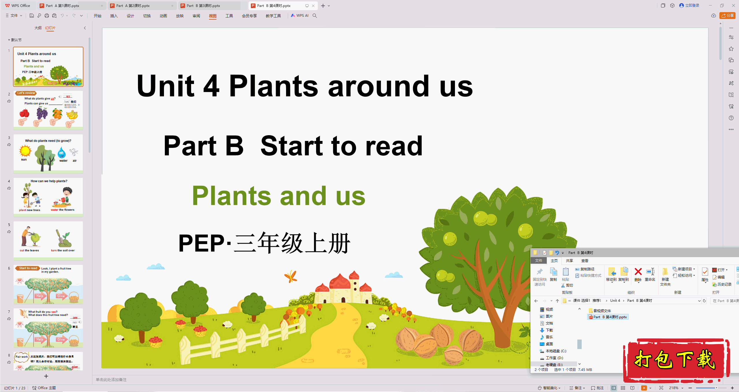The width and height of the screenshot is (739, 392).
Task: Click 复制路径 in Explorer clipboard group
Action: coord(585,269)
